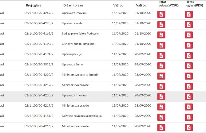This screenshot has height=133, width=206.
Task: Open Word file for ad 02/1-100/20-4216/2
Action: (161, 127)
